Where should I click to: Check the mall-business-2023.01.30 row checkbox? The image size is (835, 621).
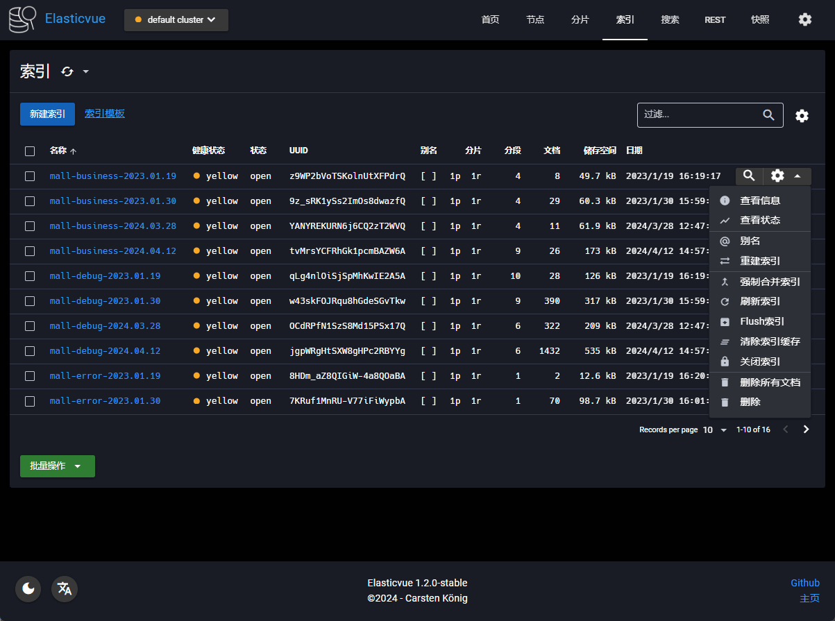(30, 201)
